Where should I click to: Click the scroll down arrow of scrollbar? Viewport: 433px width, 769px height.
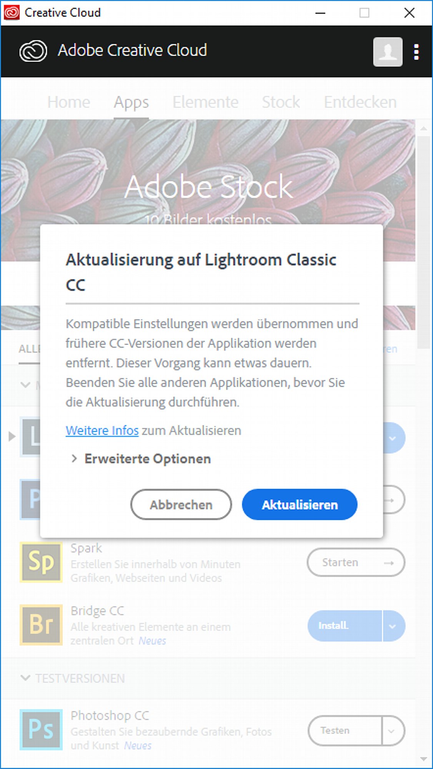point(424,759)
